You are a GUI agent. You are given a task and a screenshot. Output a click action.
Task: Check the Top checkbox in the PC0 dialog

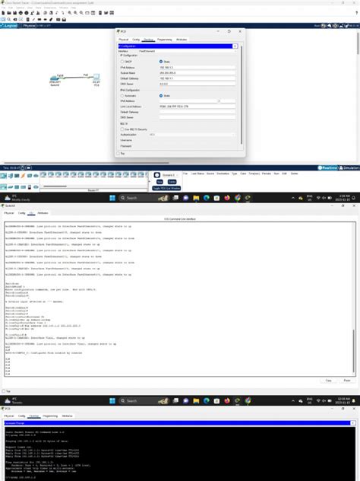tap(118, 154)
